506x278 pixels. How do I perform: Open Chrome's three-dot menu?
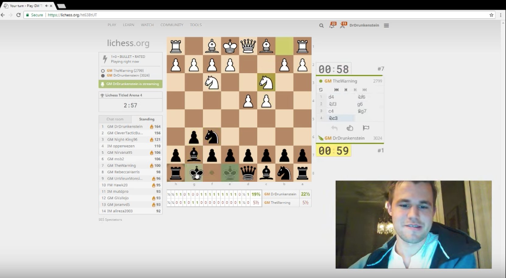[x=501, y=15]
